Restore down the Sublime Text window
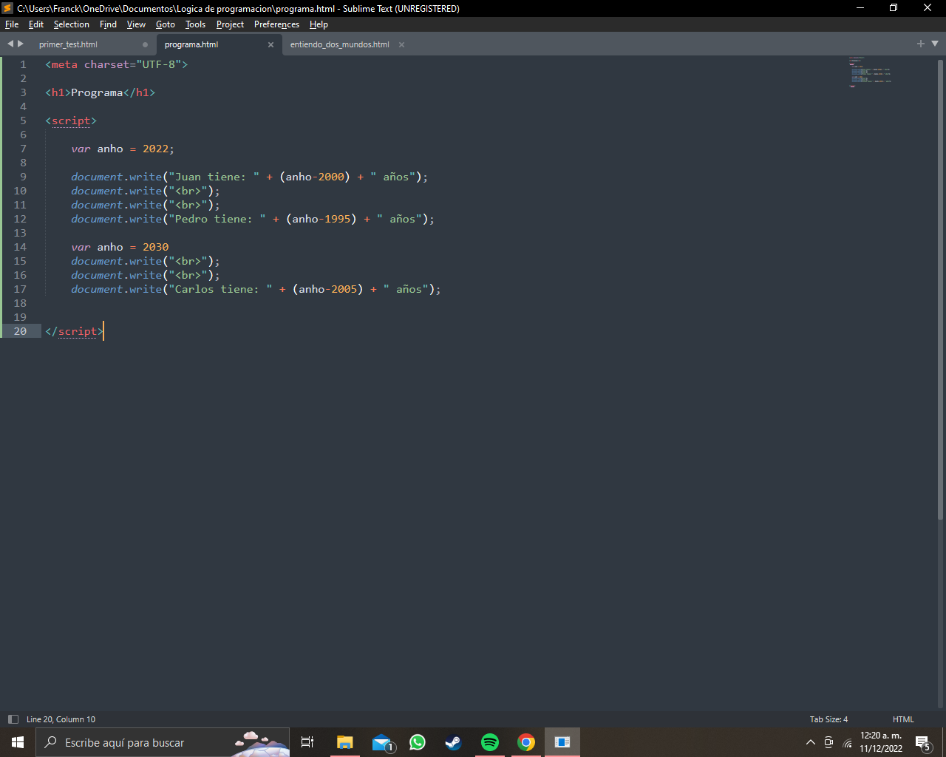The image size is (946, 757). click(894, 8)
